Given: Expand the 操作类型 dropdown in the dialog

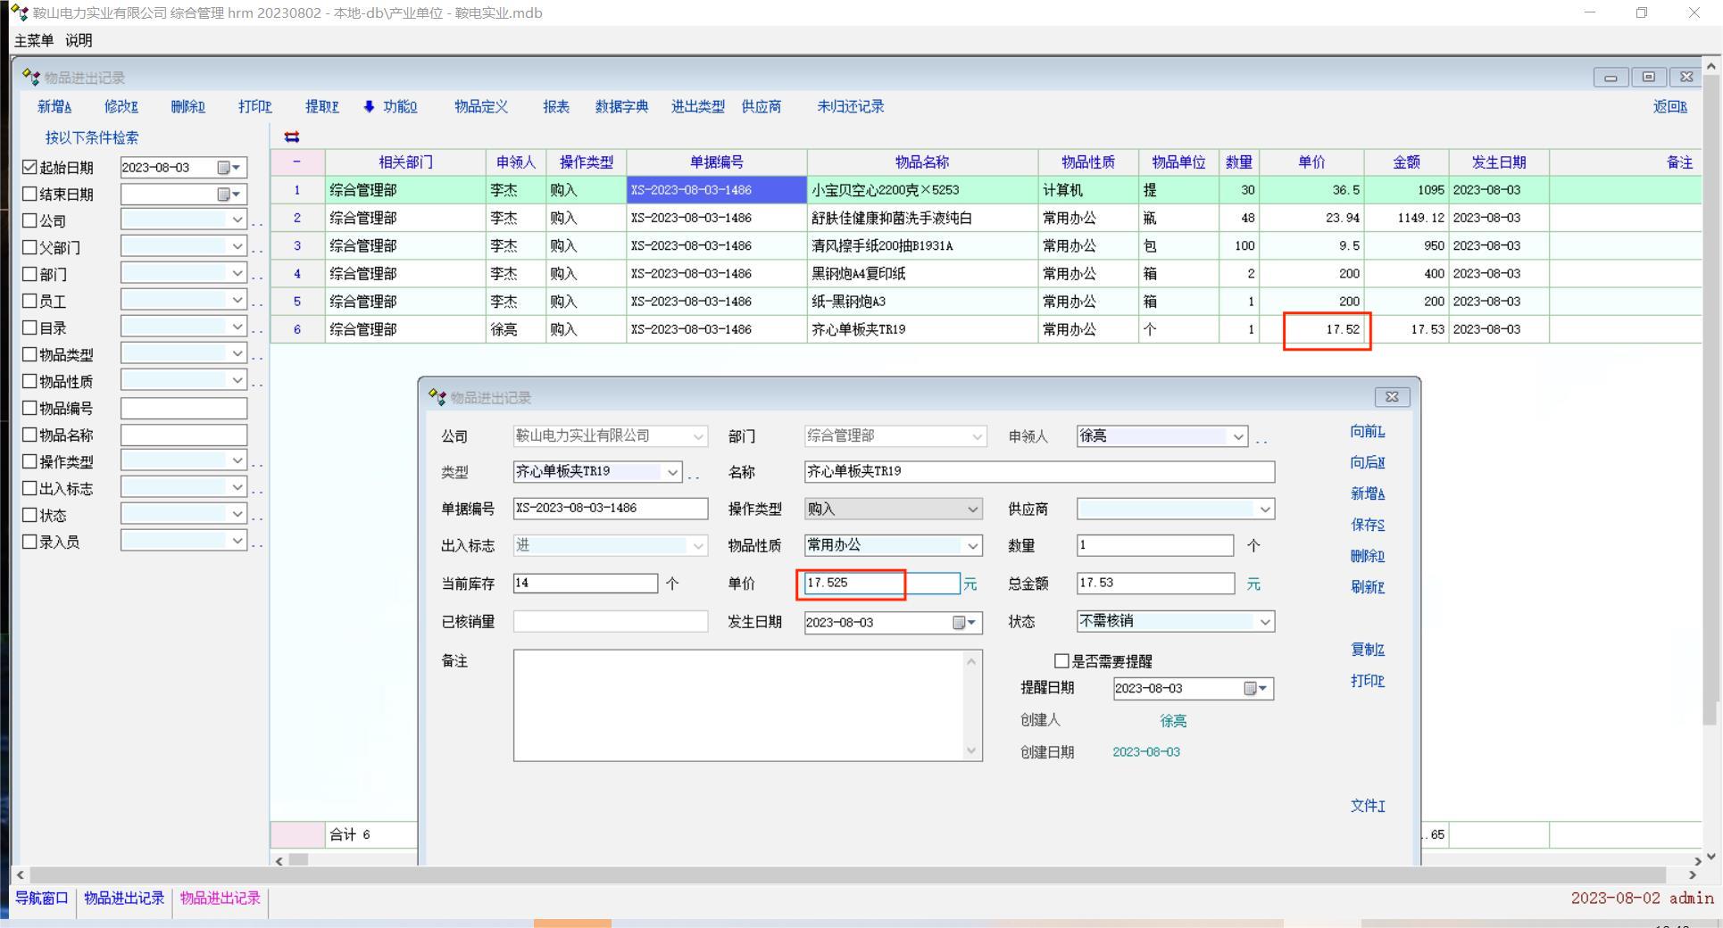Looking at the screenshot, I should tap(972, 510).
